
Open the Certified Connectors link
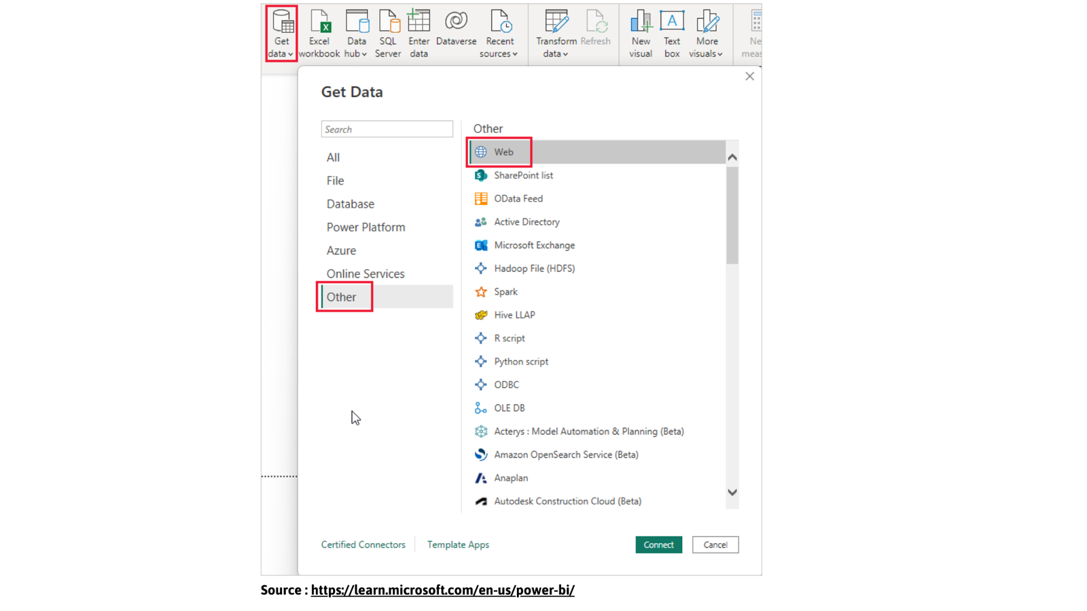tap(363, 544)
